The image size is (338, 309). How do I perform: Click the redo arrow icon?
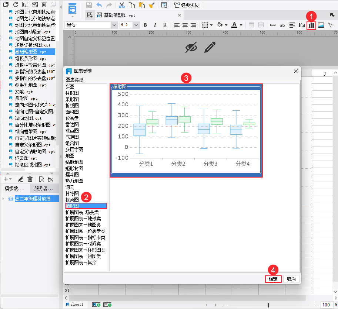[x=109, y=5]
